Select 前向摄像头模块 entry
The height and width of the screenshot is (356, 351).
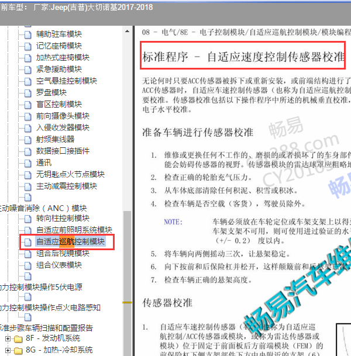pos(63,116)
